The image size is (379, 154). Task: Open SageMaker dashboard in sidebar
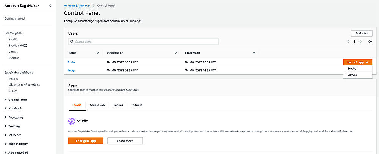(x=19, y=72)
